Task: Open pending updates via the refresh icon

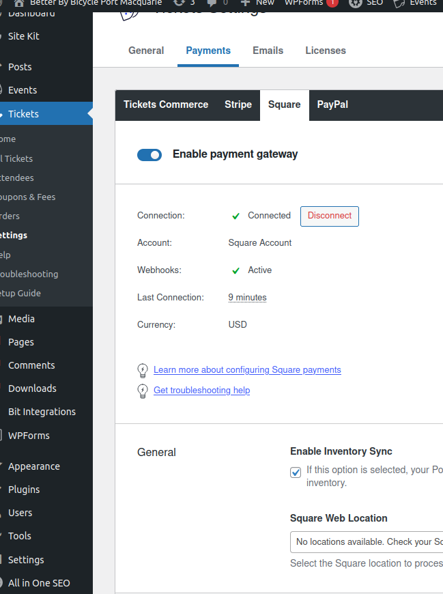Action: click(179, 3)
